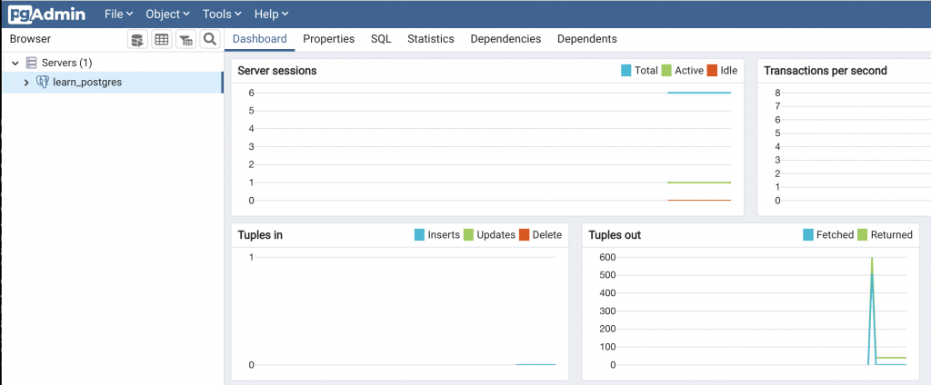Expand the learn_postgres server node
This screenshot has width=931, height=385.
coord(26,83)
